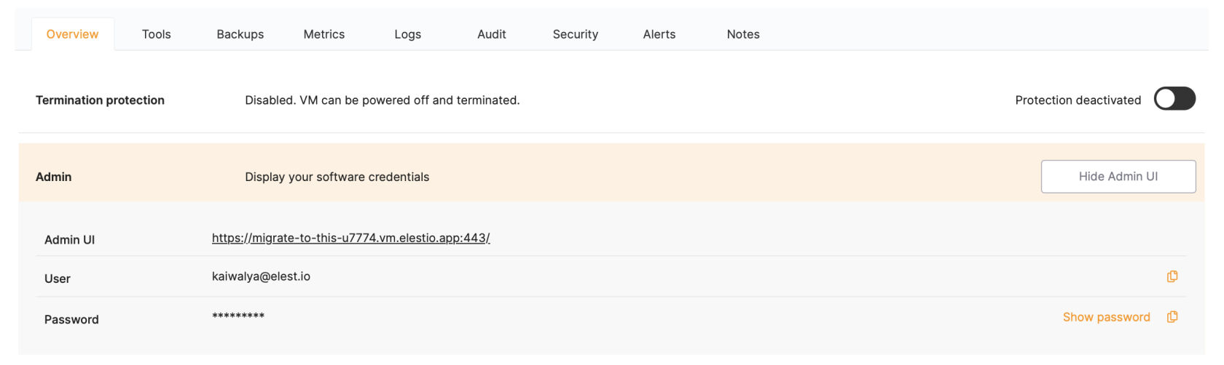The width and height of the screenshot is (1224, 365).
Task: Click the kaiwalya@elest.io user value
Action: coord(261,276)
